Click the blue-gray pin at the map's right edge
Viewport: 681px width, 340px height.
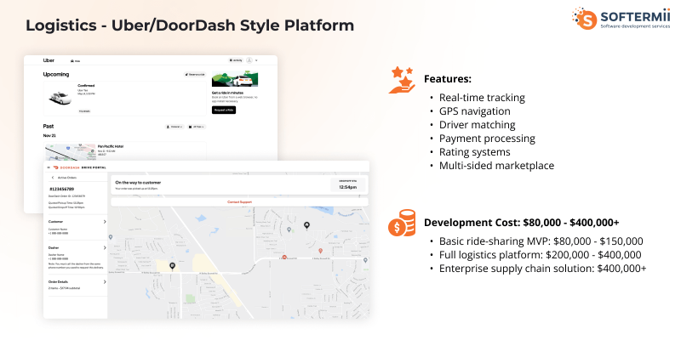(x=365, y=260)
